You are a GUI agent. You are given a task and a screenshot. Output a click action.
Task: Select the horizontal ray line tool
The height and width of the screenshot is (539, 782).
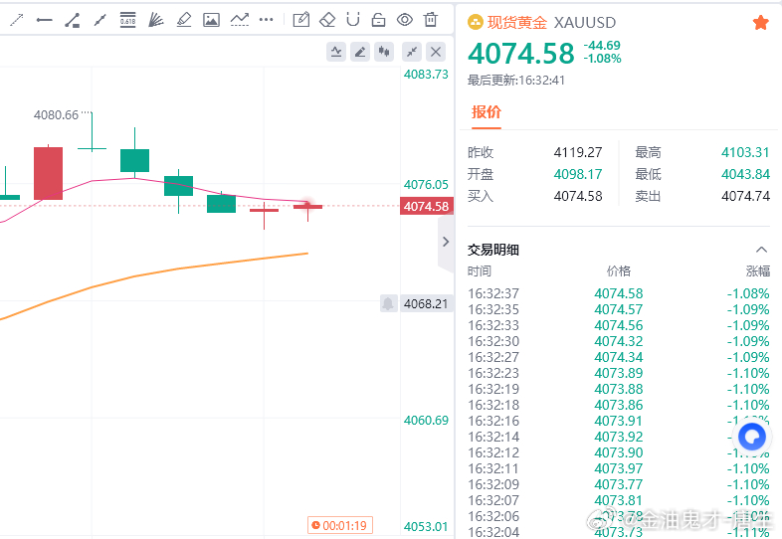click(x=45, y=20)
